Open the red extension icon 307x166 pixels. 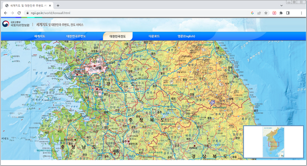[x=274, y=13]
